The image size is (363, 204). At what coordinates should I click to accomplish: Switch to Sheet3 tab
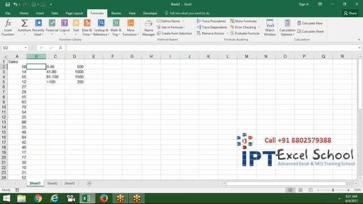coord(69,183)
